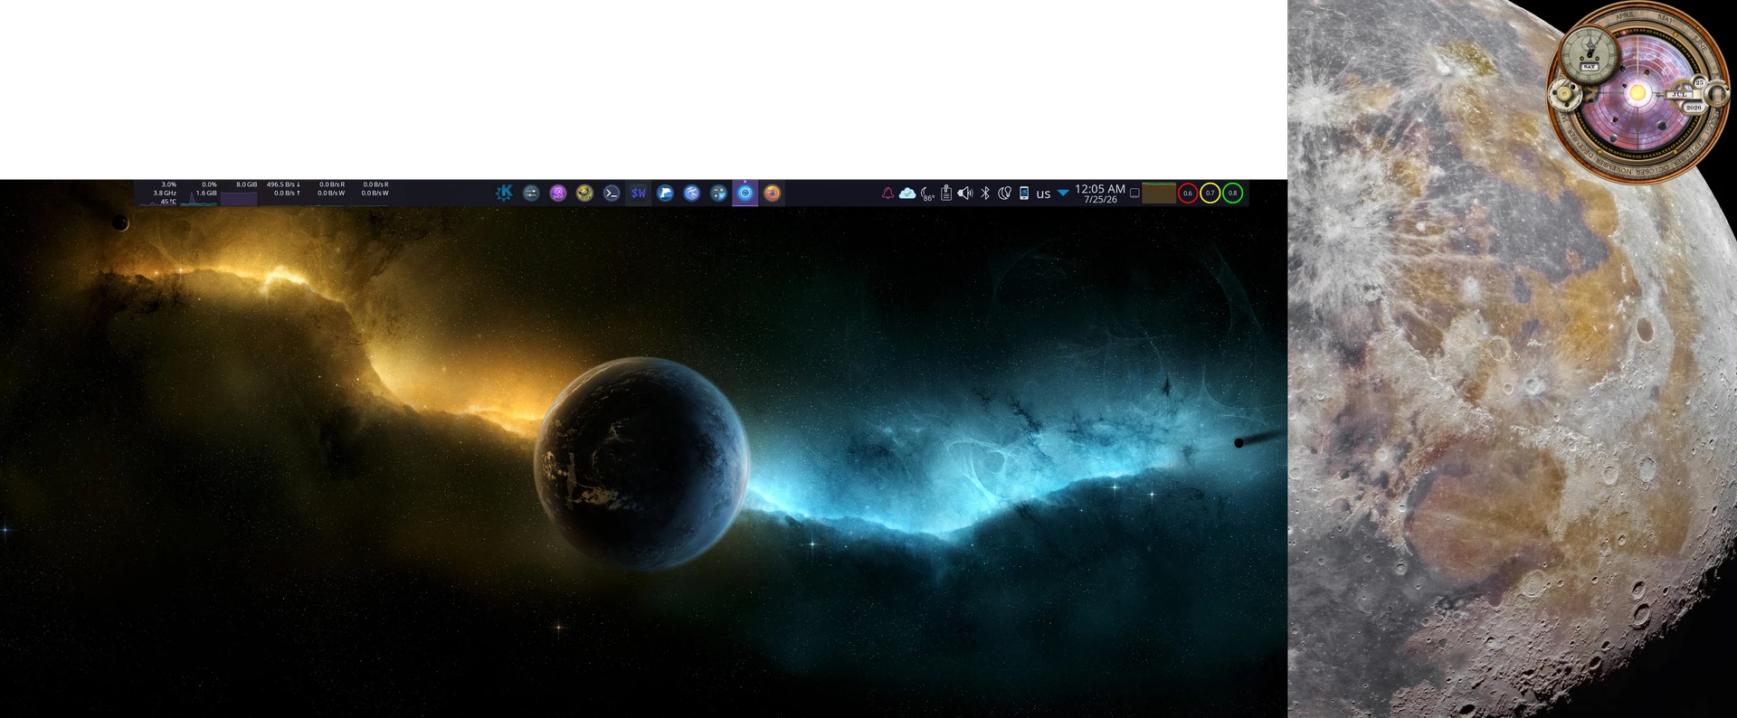The height and width of the screenshot is (718, 1737).
Task: Click the green 0.8 load circle
Action: point(1232,193)
